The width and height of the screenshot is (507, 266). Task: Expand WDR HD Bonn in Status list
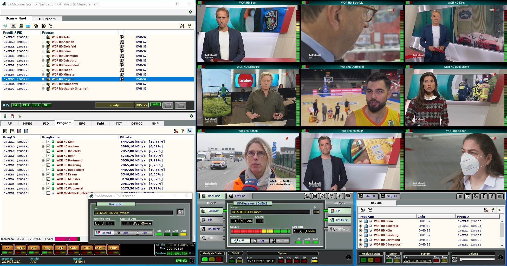coord(360,221)
